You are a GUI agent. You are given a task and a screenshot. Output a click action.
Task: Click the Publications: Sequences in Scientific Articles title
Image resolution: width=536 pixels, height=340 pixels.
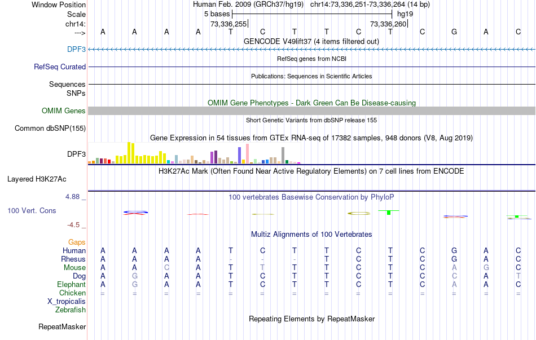coord(311,76)
